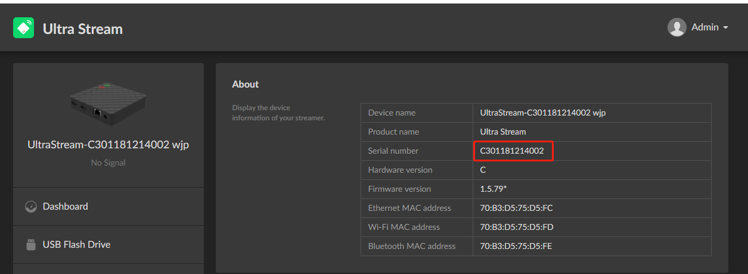Image resolution: width=748 pixels, height=274 pixels.
Task: Click the Wi-Fi MAC address label
Action: pos(404,227)
